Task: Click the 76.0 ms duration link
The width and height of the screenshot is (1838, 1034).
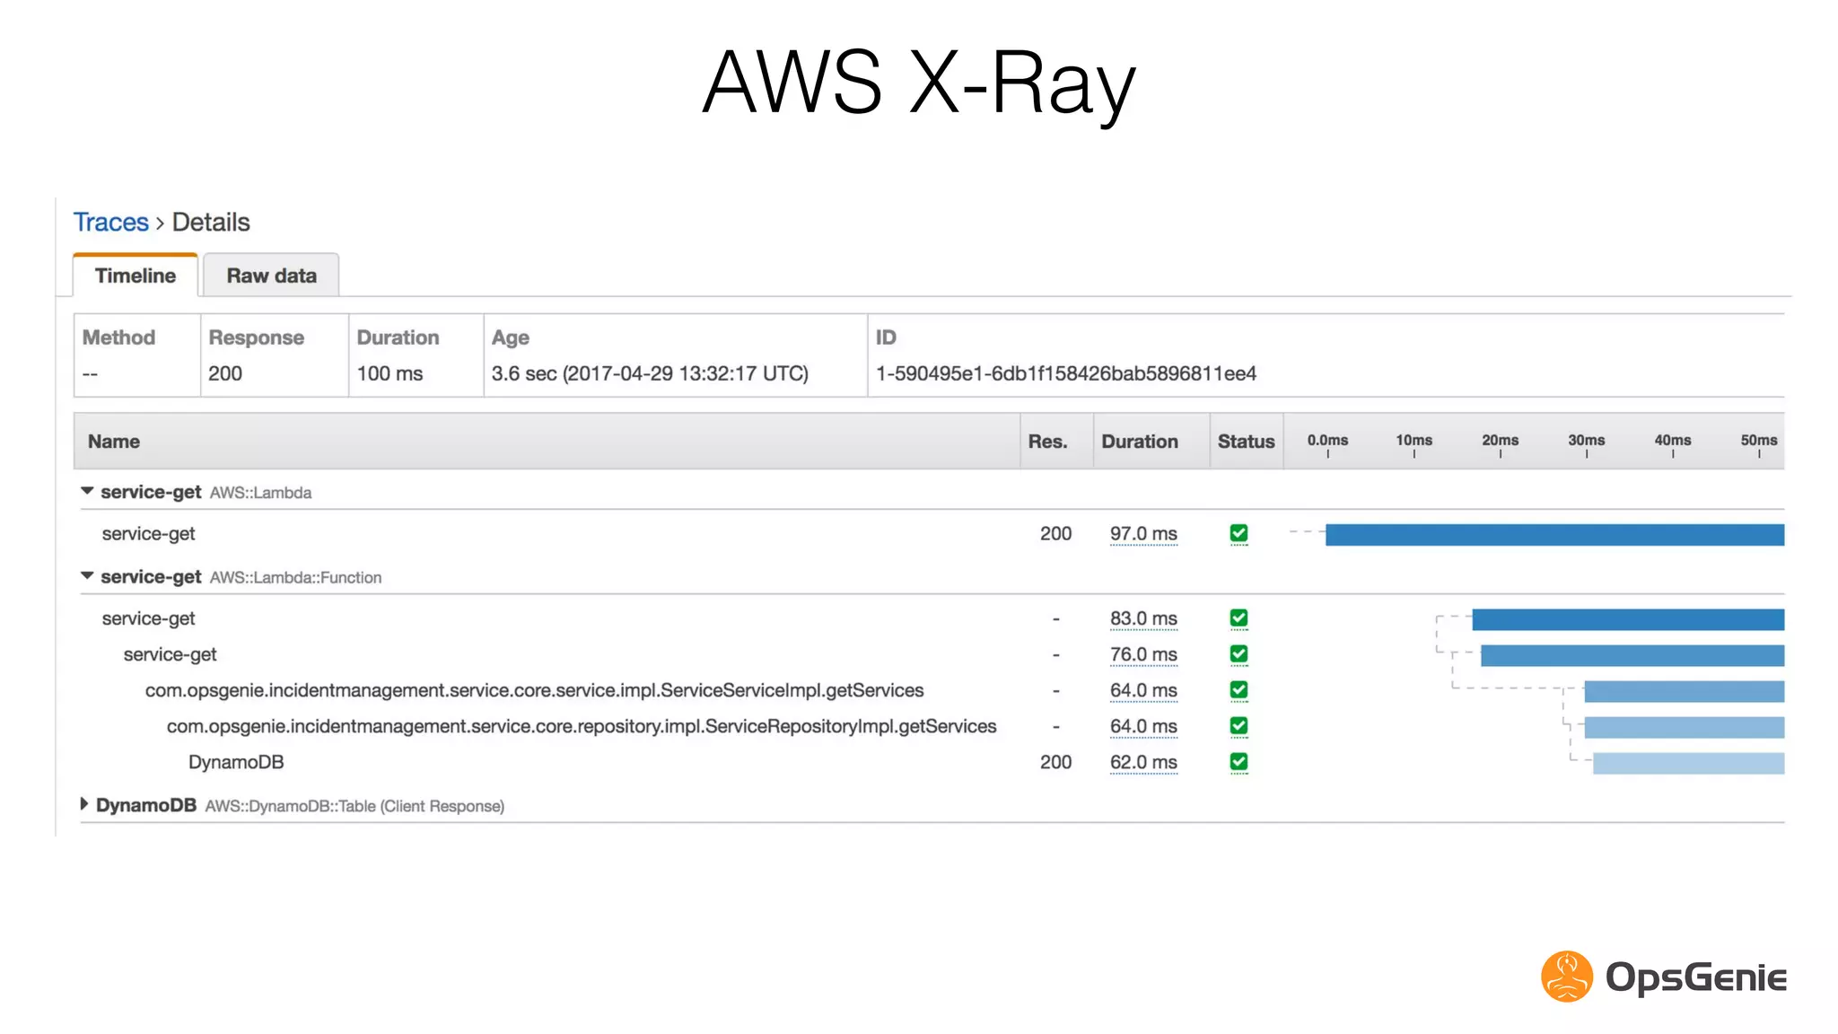Action: tap(1143, 654)
